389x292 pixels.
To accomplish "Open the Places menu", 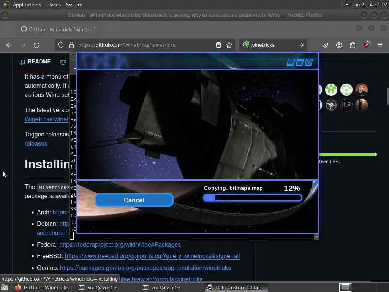I will 54,5.
